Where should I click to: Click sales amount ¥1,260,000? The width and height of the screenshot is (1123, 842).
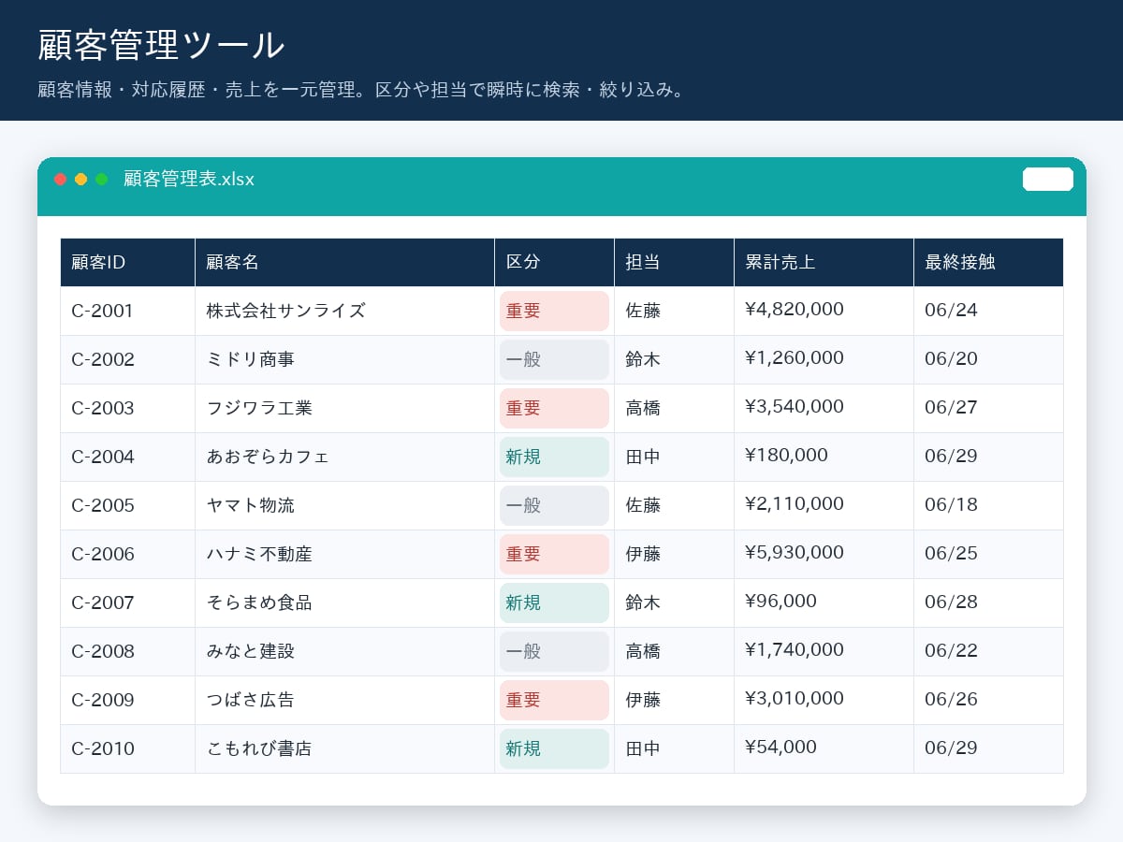pyautogui.click(x=795, y=358)
